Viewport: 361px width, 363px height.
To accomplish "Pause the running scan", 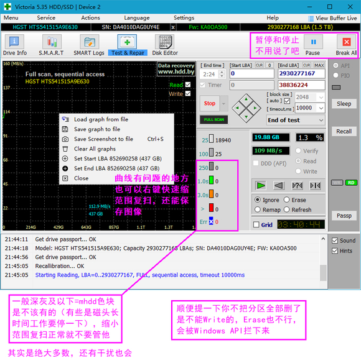I will 313,45.
